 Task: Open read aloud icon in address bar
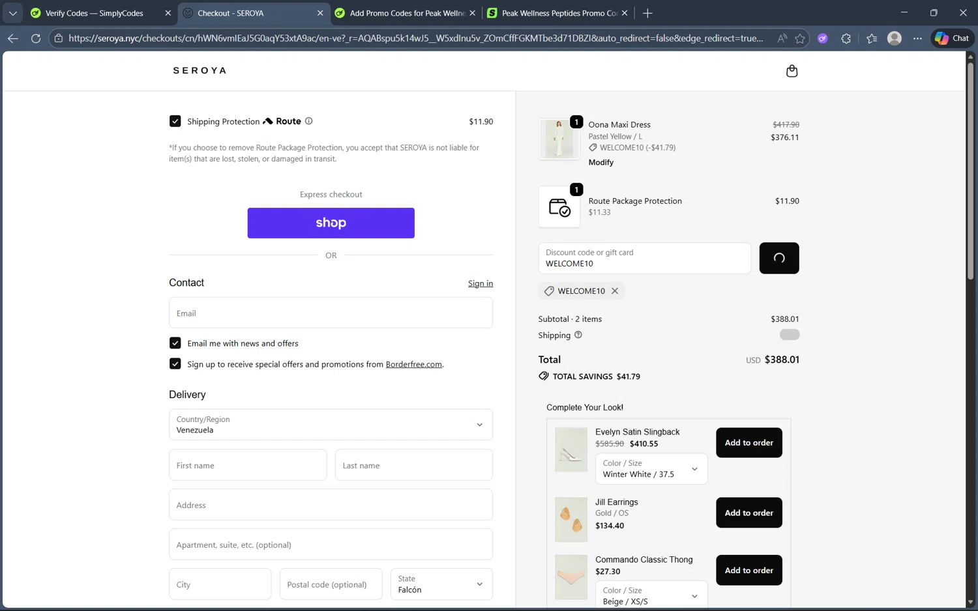pyautogui.click(x=782, y=38)
